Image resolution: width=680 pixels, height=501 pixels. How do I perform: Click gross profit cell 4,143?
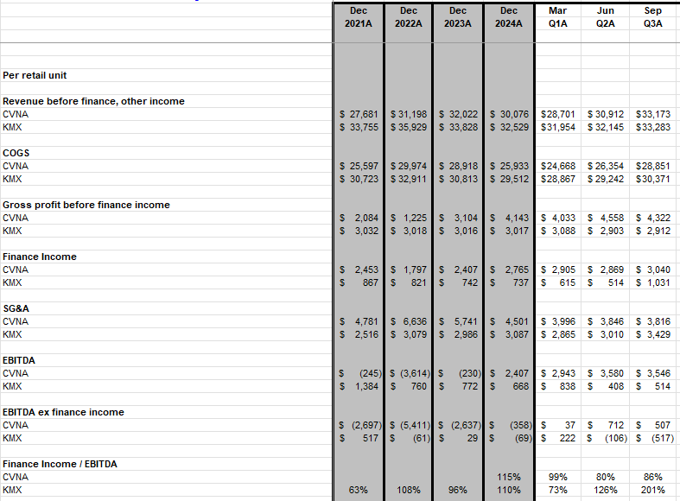click(509, 218)
